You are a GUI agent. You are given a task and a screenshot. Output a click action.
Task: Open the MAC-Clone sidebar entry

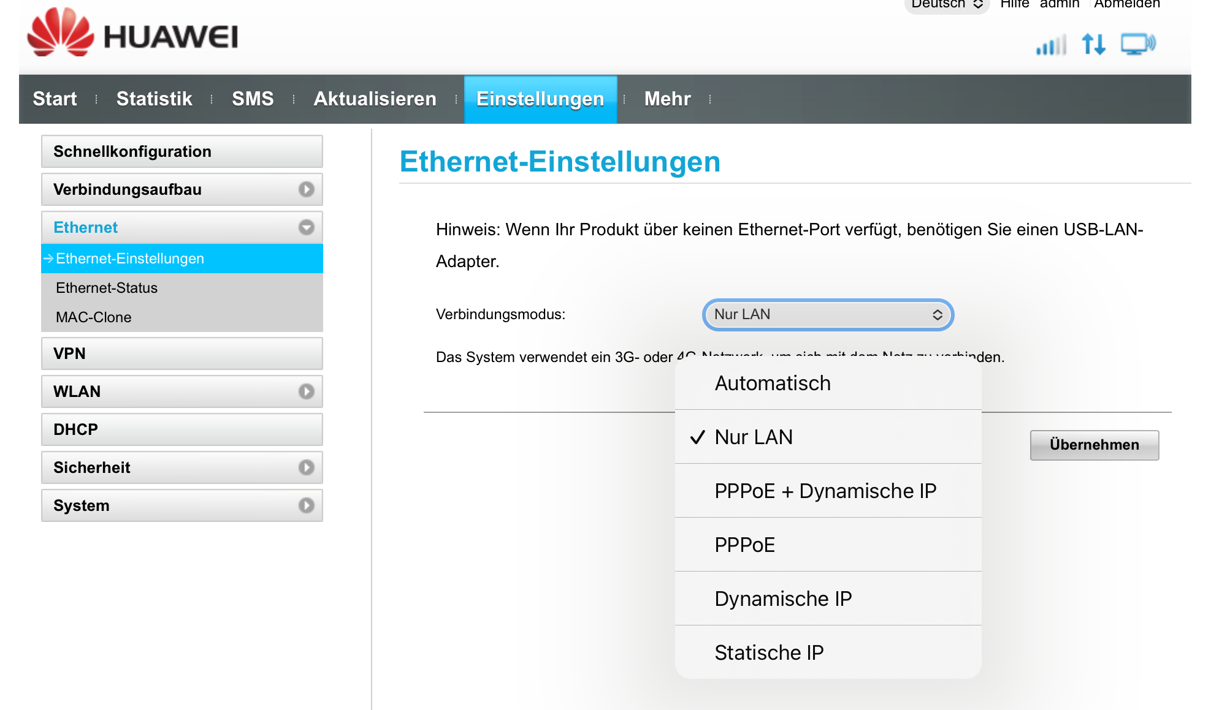[x=94, y=317]
